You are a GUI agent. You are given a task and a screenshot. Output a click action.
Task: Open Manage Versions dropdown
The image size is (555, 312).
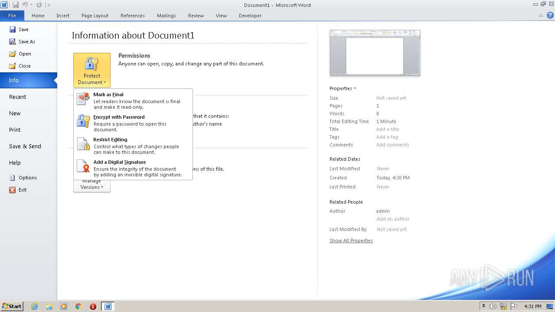click(92, 186)
